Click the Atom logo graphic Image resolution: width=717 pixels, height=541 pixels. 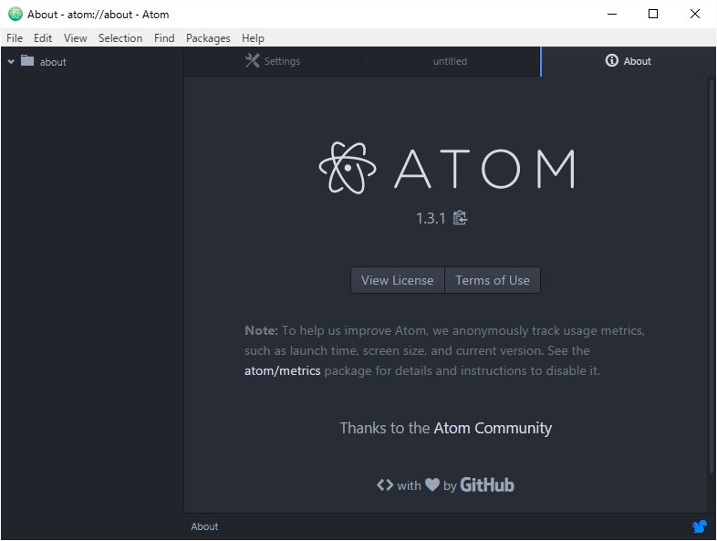tap(446, 168)
